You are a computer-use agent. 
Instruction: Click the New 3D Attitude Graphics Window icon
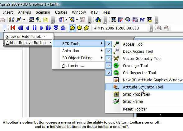point(116,80)
